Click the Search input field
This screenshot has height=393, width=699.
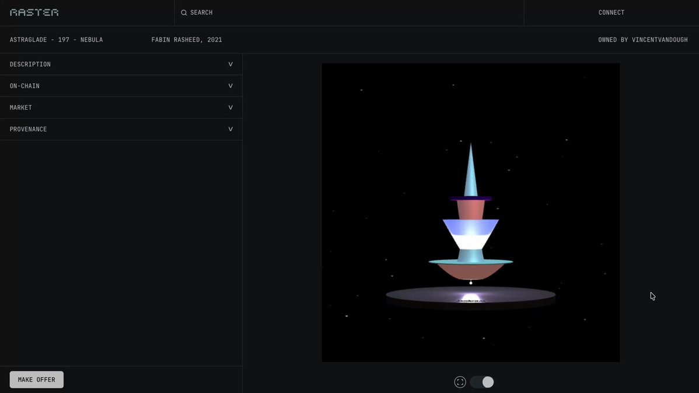tap(349, 12)
